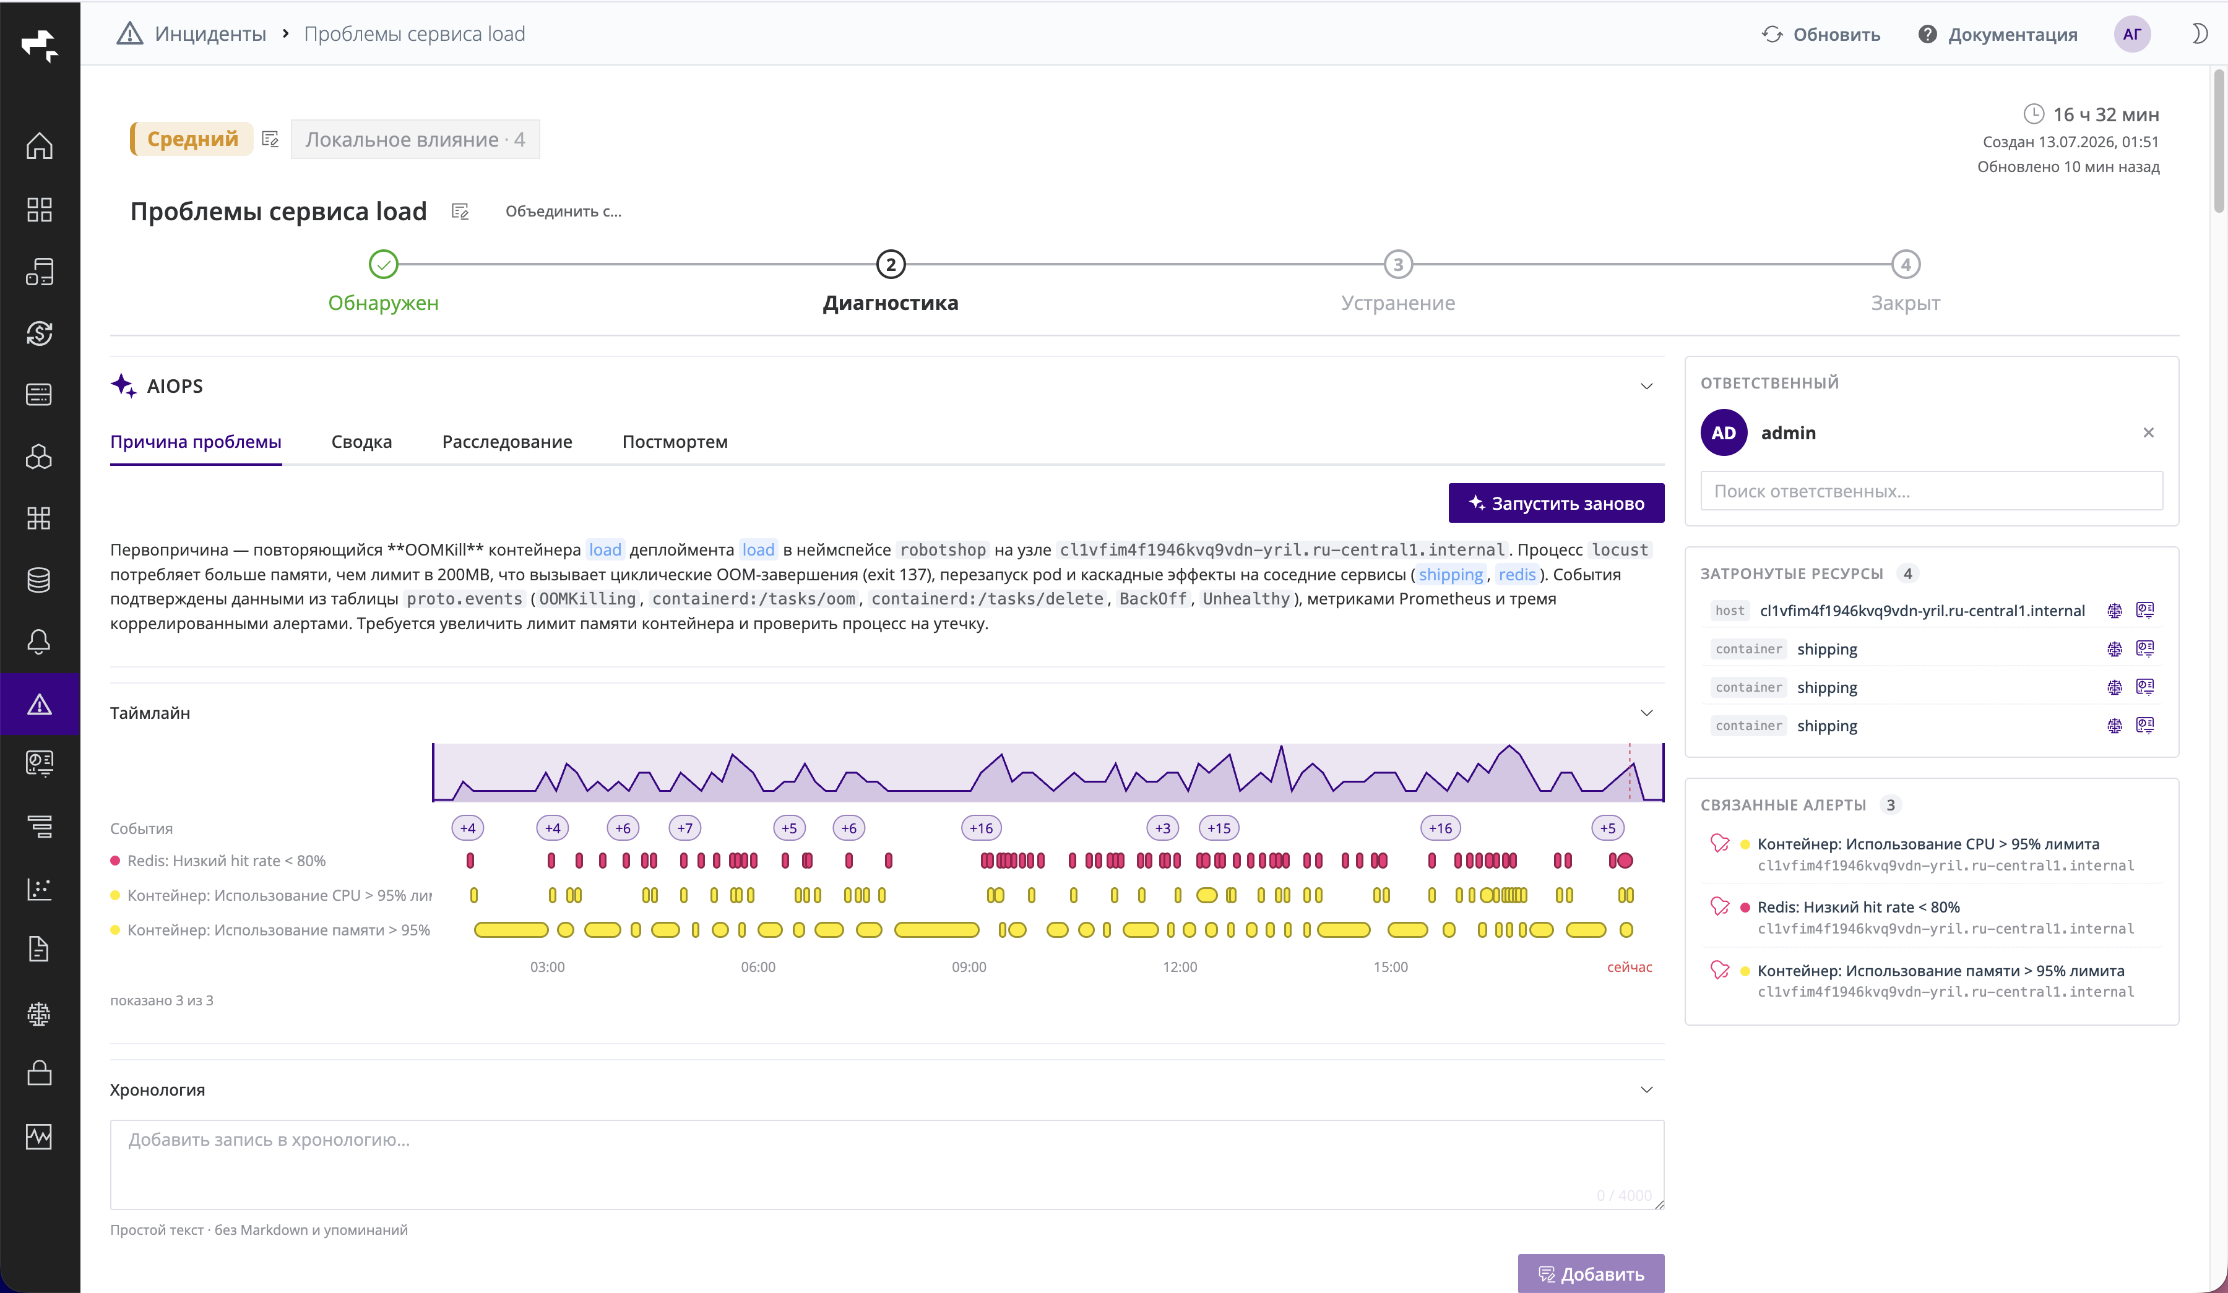This screenshot has width=2228, height=1293.
Task: Open topology icon for host cl1vfim4f1946kvq9vdn-yril resource
Action: click(2114, 611)
